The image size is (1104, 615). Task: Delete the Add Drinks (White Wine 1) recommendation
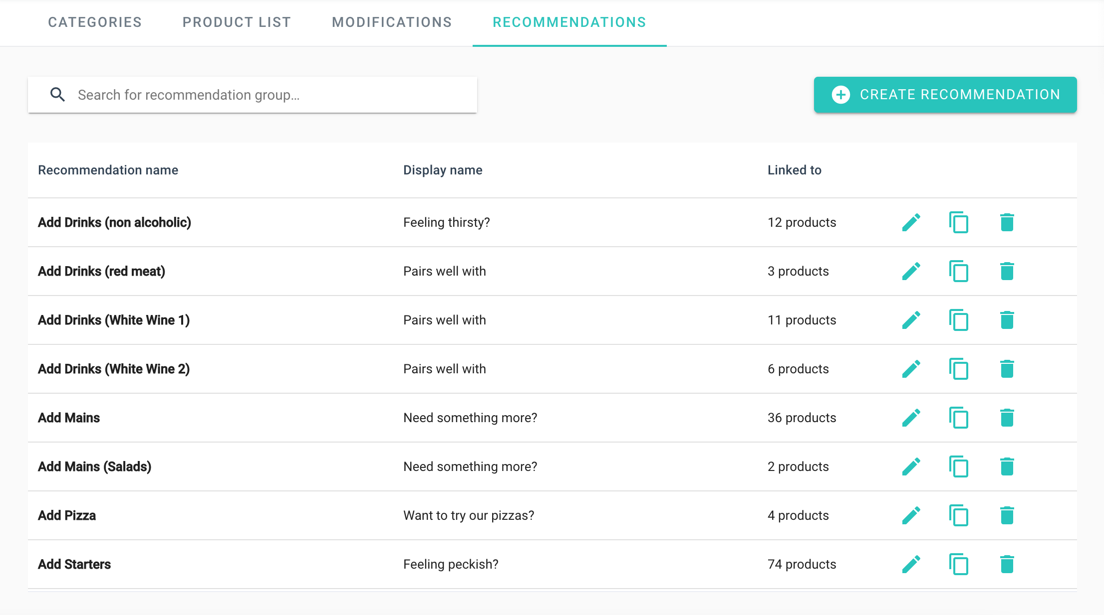pyautogui.click(x=1007, y=320)
